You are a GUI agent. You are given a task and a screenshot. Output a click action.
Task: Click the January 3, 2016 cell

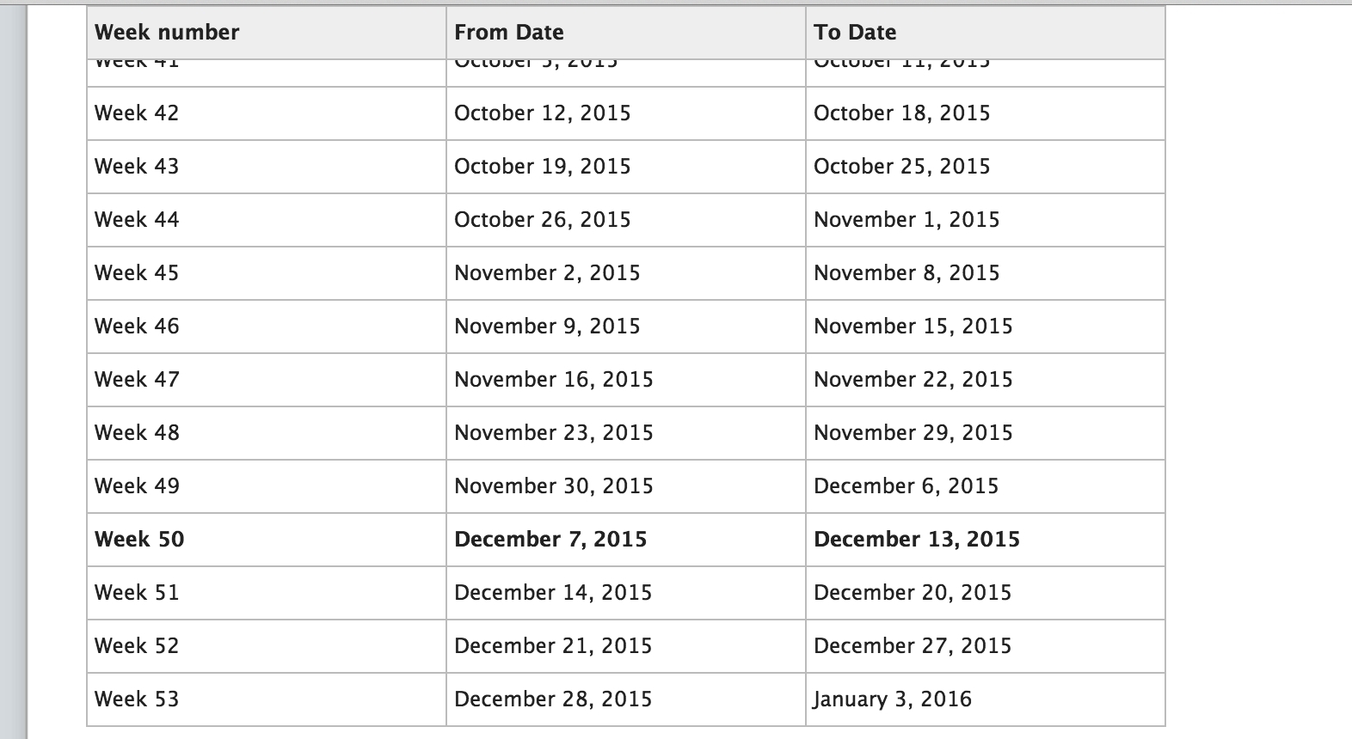(986, 699)
